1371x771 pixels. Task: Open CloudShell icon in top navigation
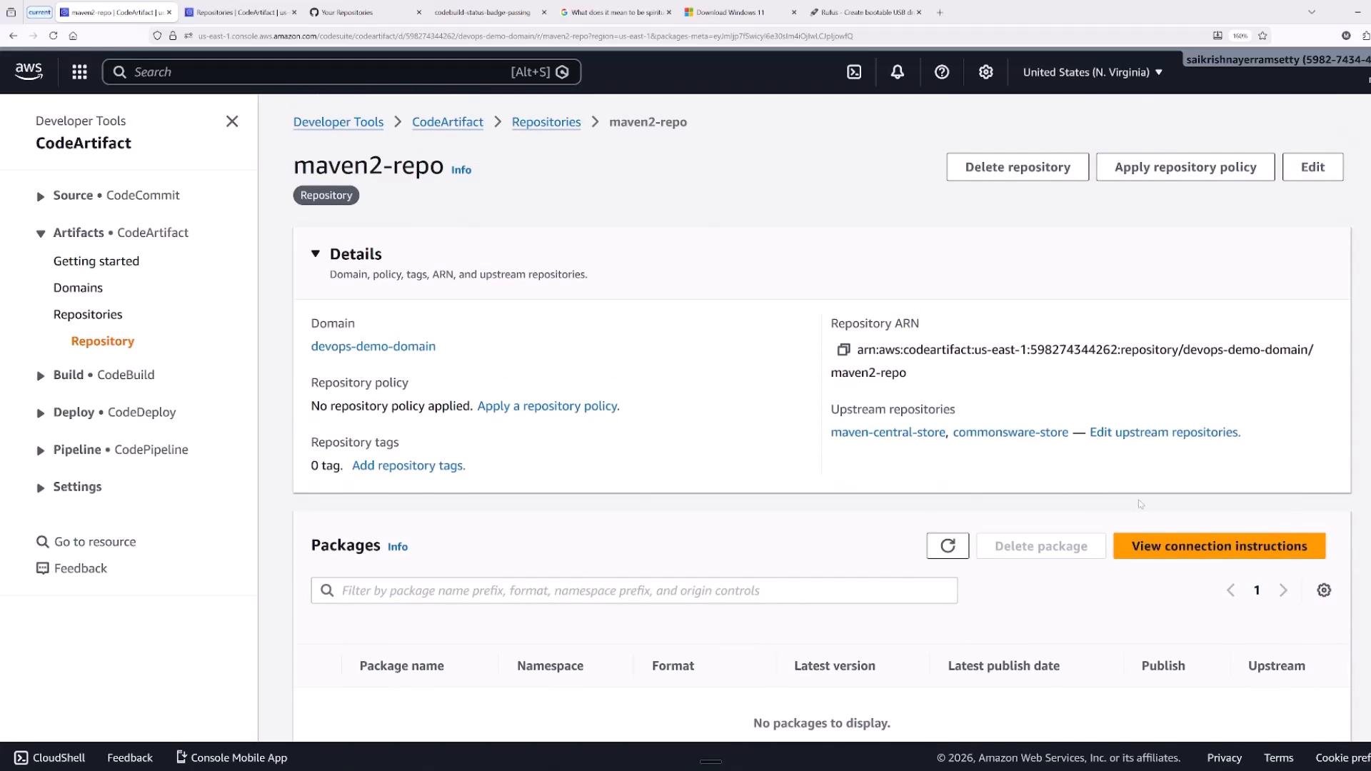coord(854,72)
